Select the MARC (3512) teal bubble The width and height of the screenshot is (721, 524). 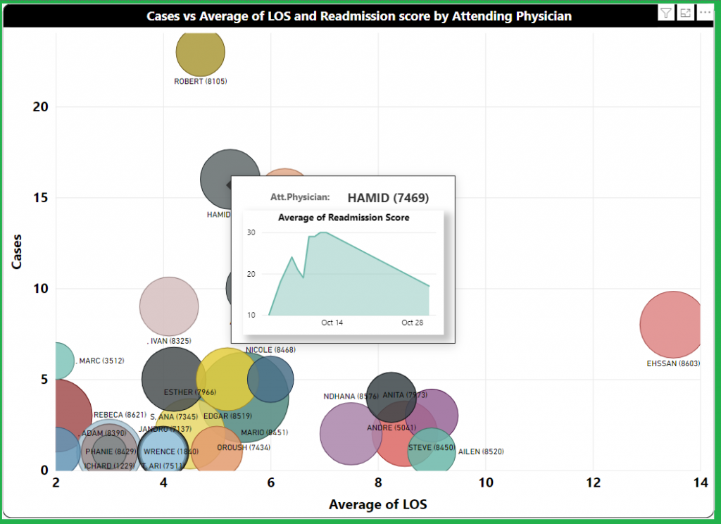(x=60, y=359)
